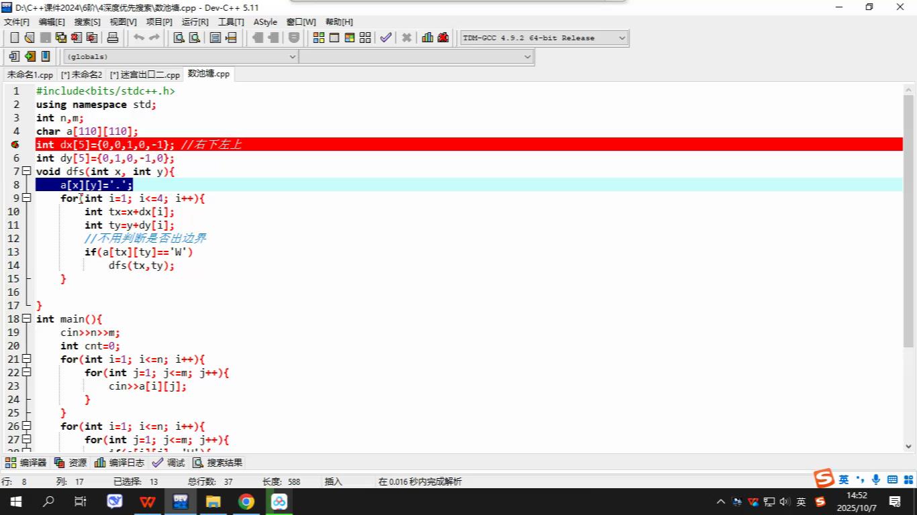This screenshot has height=515, width=917.
Task: Switch to the 迷宫出口二.cpp tab
Action: 145,75
